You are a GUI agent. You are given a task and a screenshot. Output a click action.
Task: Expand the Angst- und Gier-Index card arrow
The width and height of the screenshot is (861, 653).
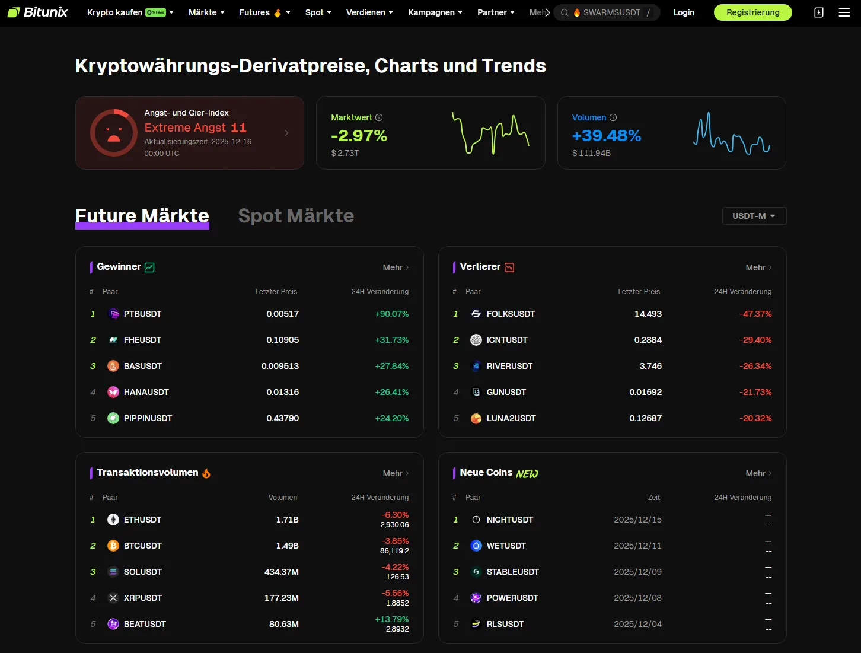(286, 133)
